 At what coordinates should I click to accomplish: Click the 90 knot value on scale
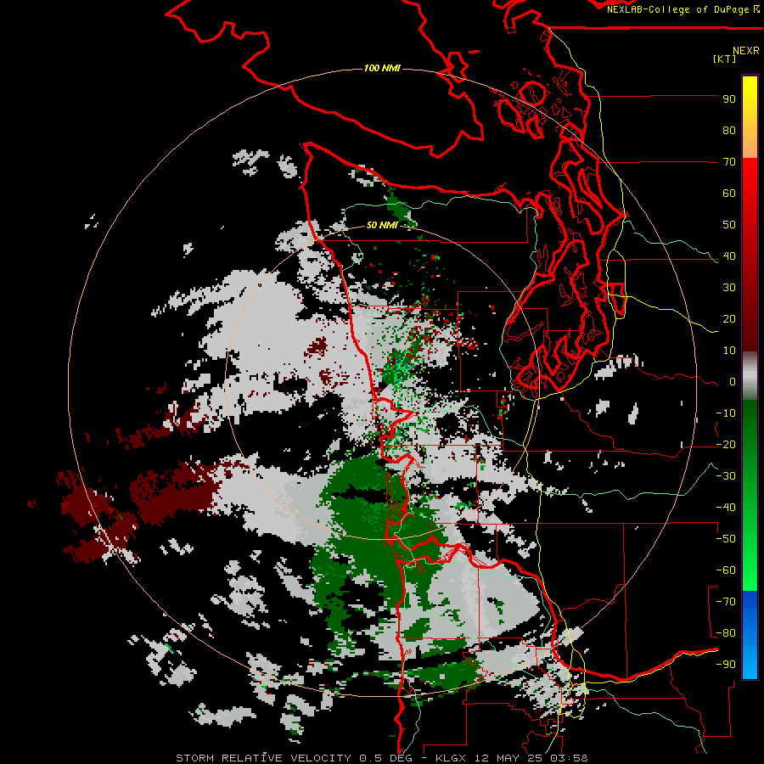coord(729,99)
